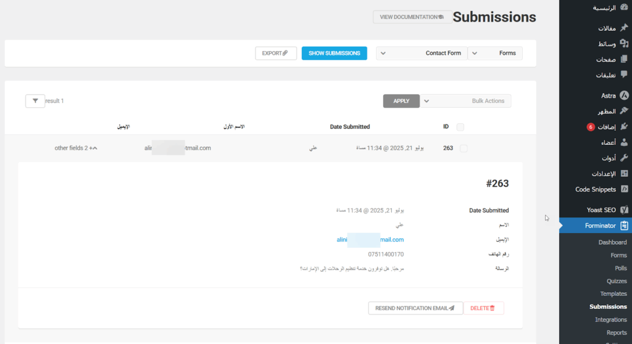
Task: Open the Forms type dropdown
Action: pos(495,53)
